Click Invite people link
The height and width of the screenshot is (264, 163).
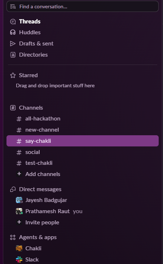[42, 223]
